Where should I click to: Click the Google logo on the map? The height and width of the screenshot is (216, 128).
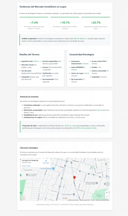(65, 198)
